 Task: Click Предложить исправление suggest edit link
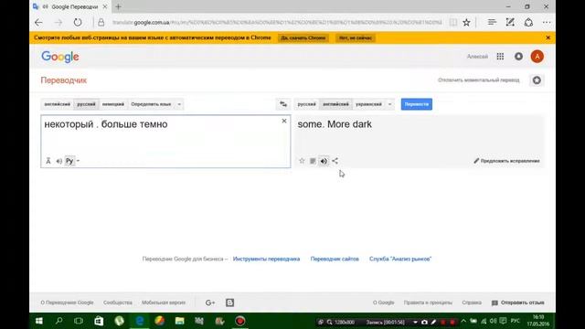point(506,161)
